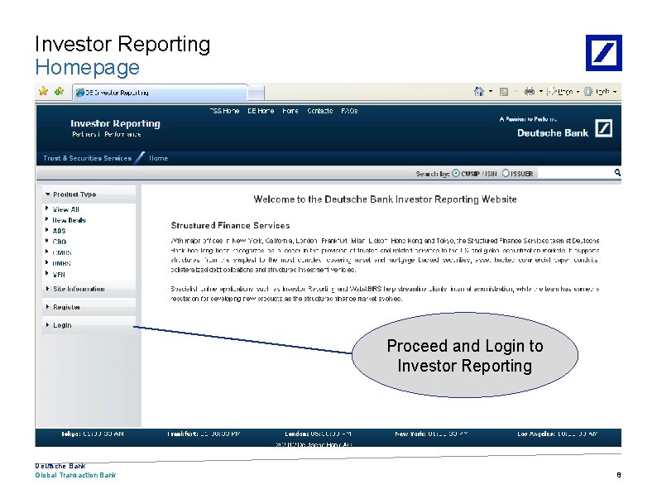Select the CUSIP / ISIN radio button
Viewport: 657px width, 494px height.
456,173
